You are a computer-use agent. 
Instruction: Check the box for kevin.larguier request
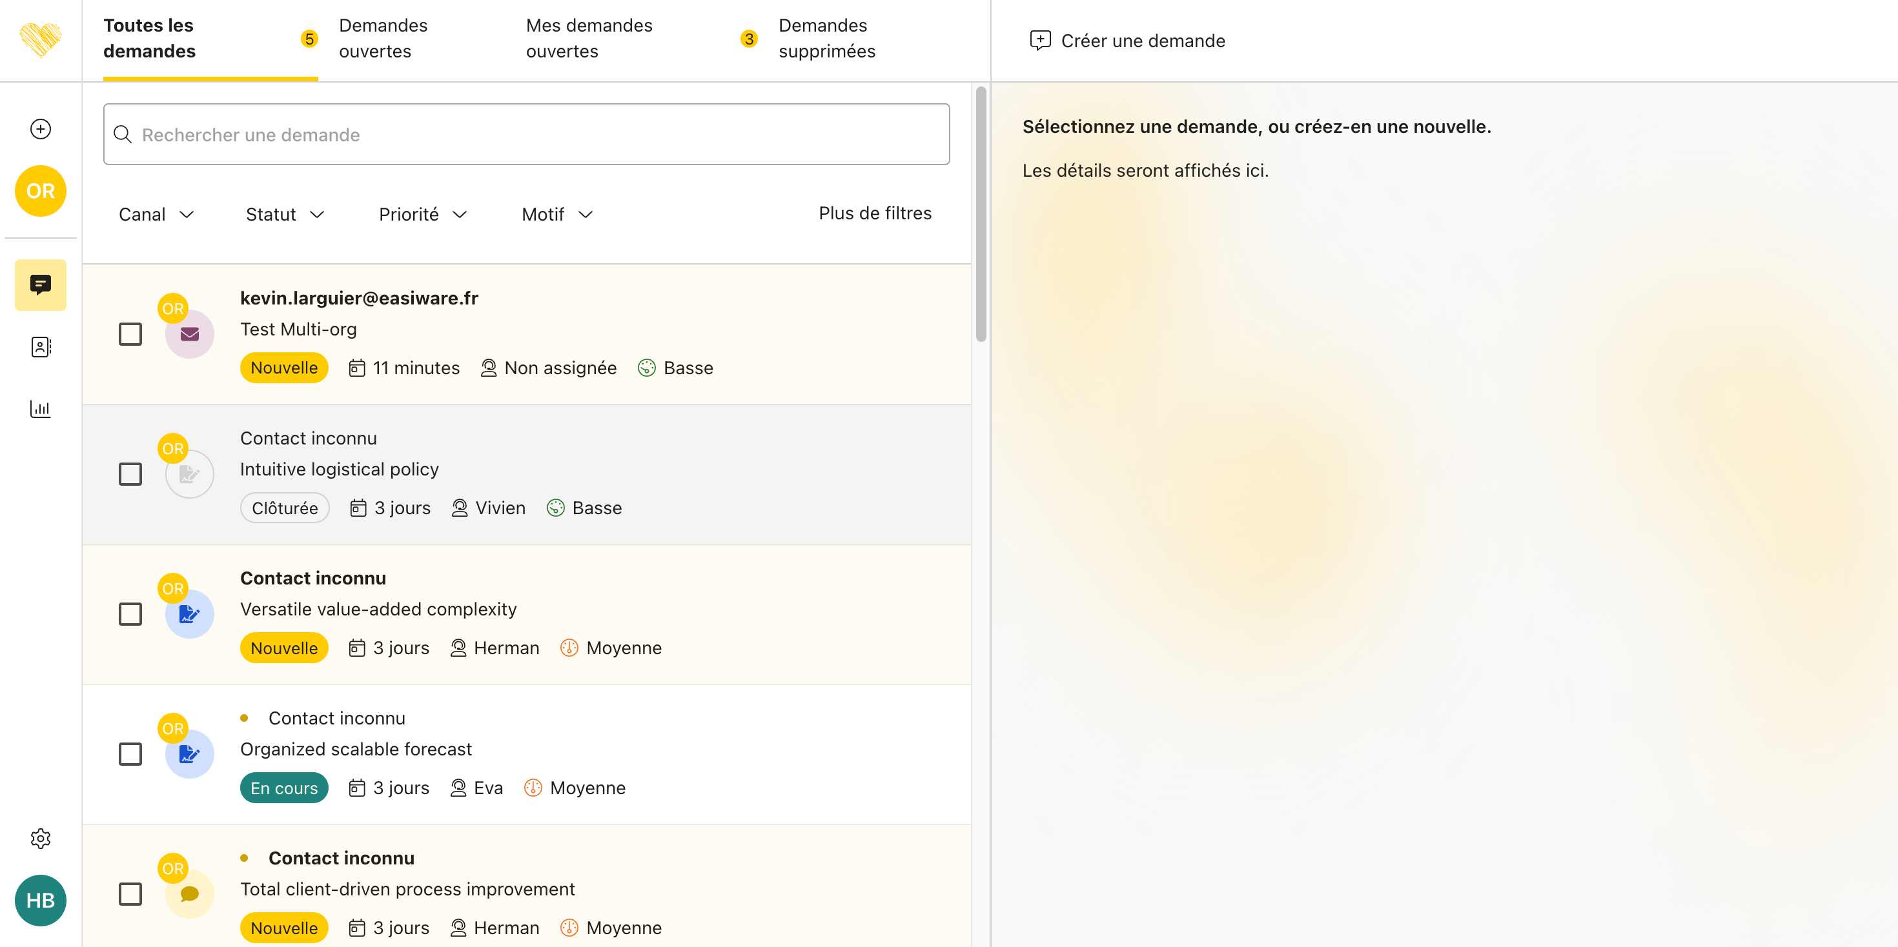[130, 334]
